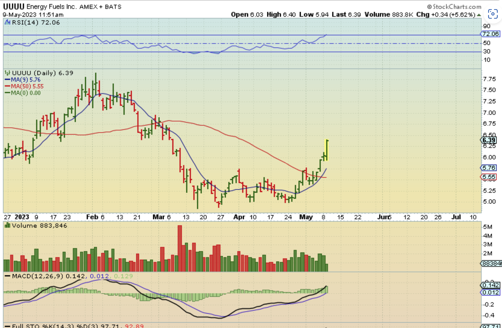Click the boxed 5.76 MA tag on axis

[489, 168]
